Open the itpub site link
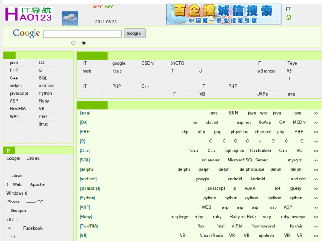This screenshot has height=241, width=322. click(x=117, y=71)
